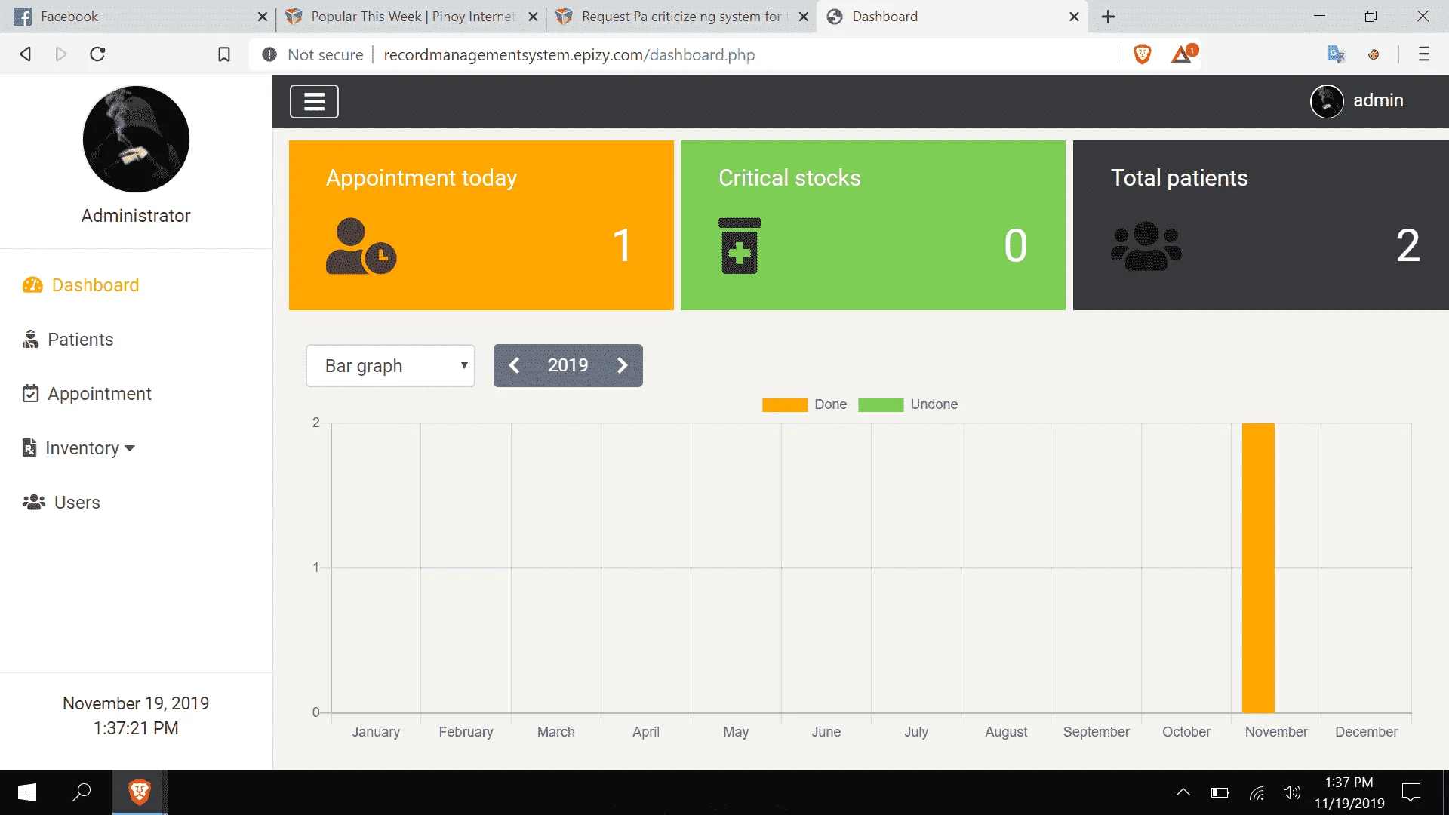Bookmark this page
Image resolution: width=1449 pixels, height=815 pixels.
224,54
